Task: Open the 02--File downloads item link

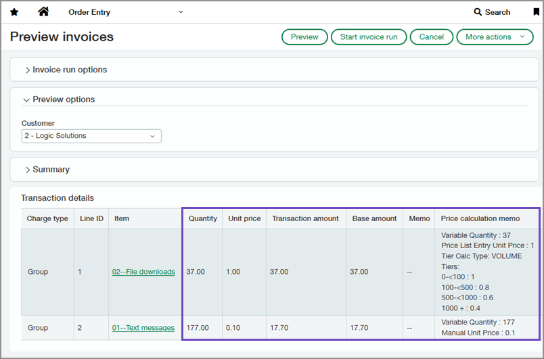Action: point(143,272)
